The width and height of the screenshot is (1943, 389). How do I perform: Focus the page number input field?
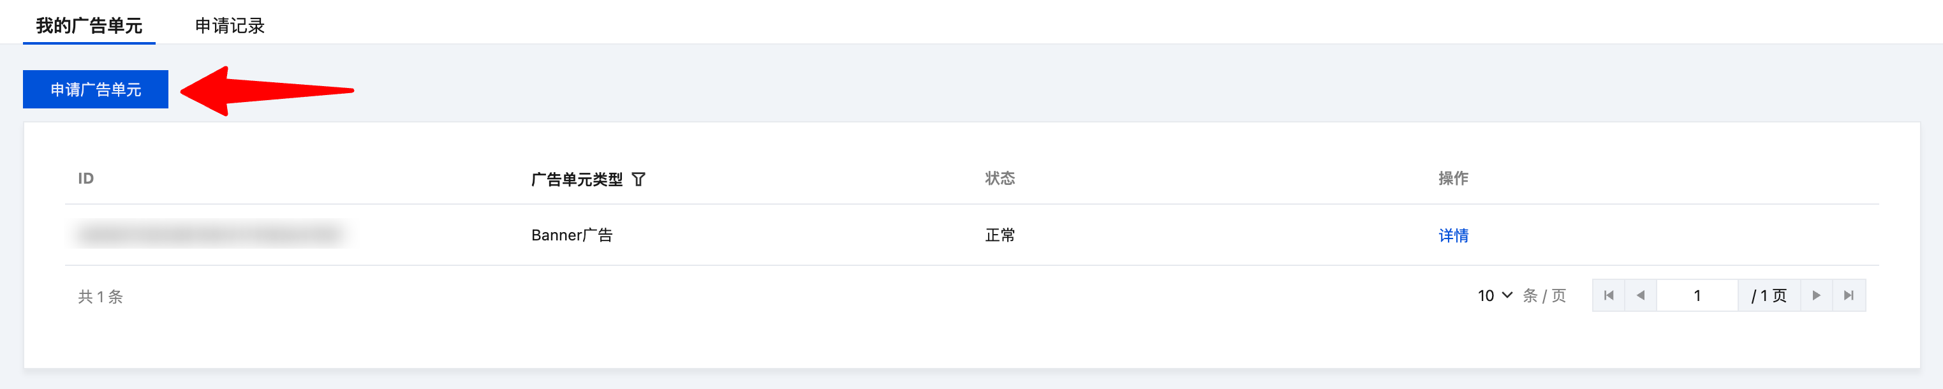click(x=1697, y=295)
